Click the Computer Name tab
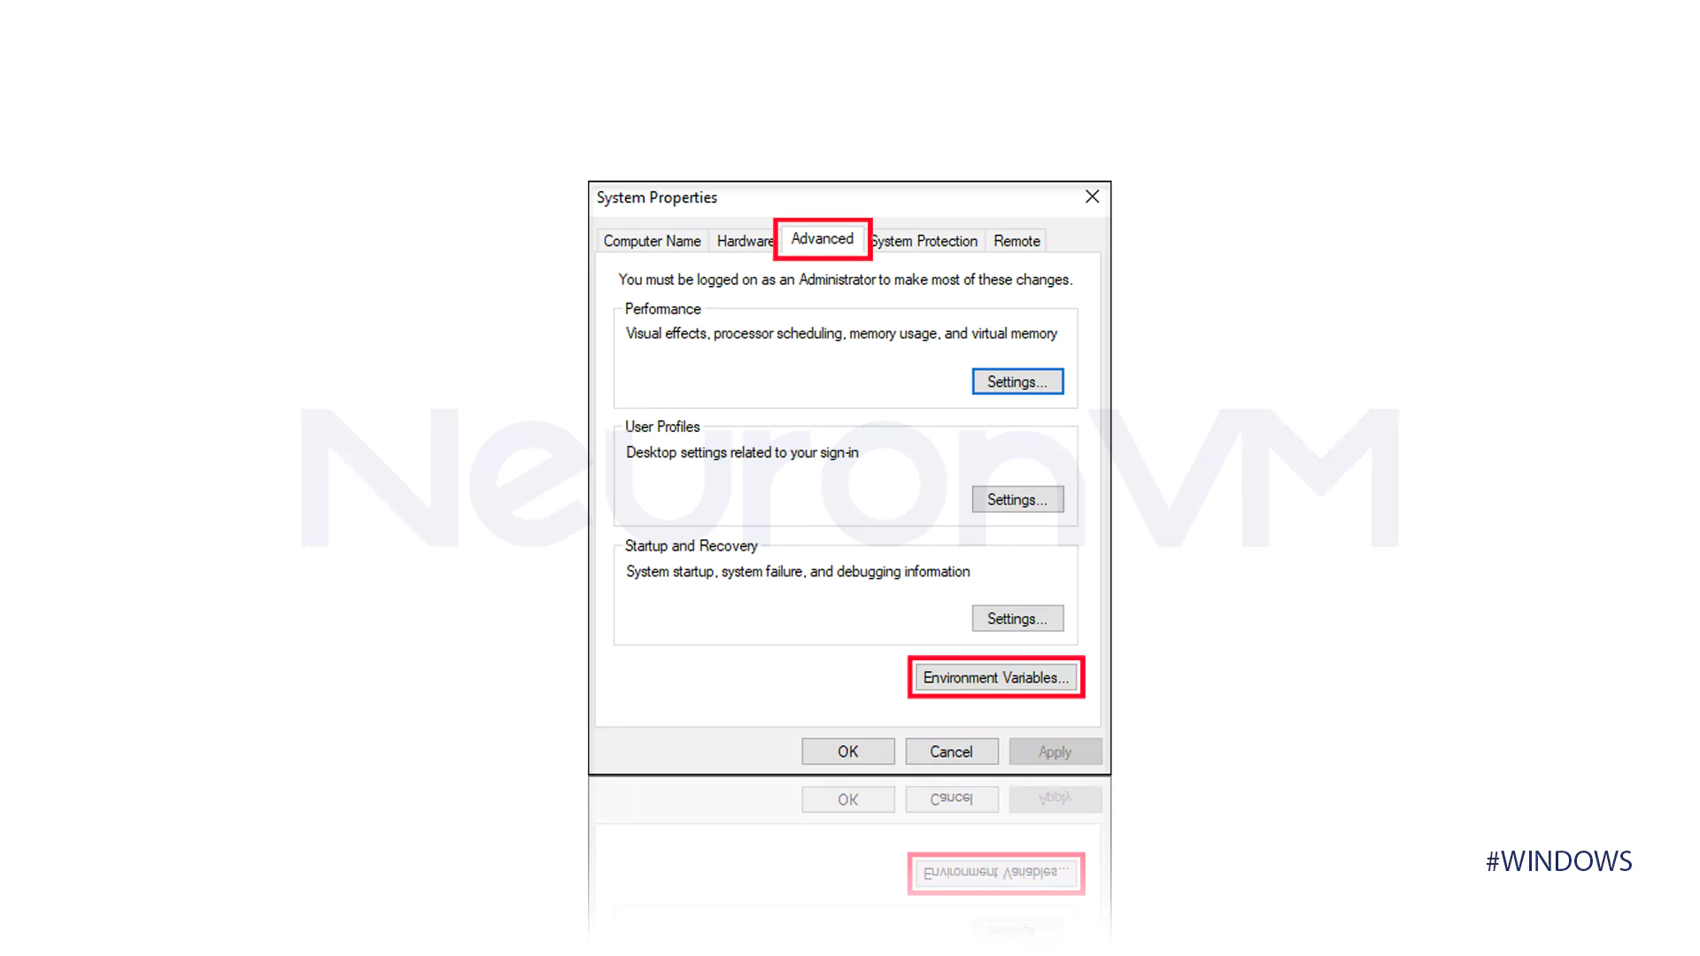Screen dimensions: 1700x956 pyautogui.click(x=652, y=241)
